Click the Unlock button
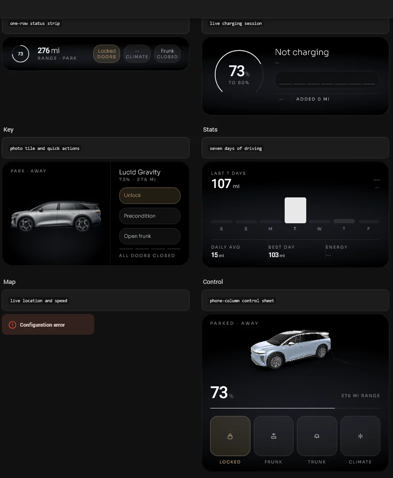 (150, 196)
